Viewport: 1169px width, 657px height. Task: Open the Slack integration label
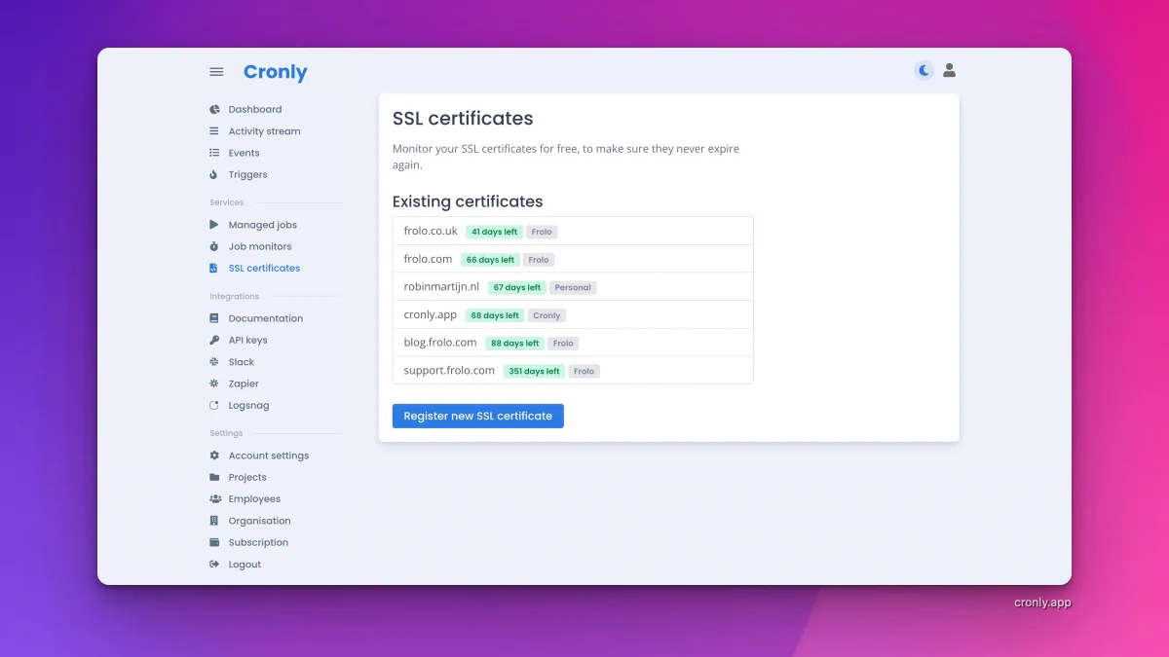[242, 362]
